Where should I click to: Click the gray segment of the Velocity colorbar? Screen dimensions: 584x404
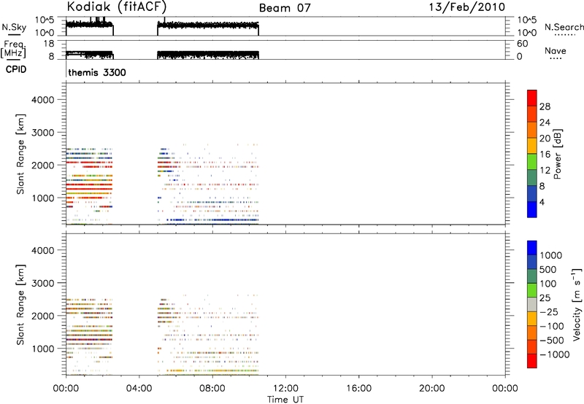tap(532, 305)
